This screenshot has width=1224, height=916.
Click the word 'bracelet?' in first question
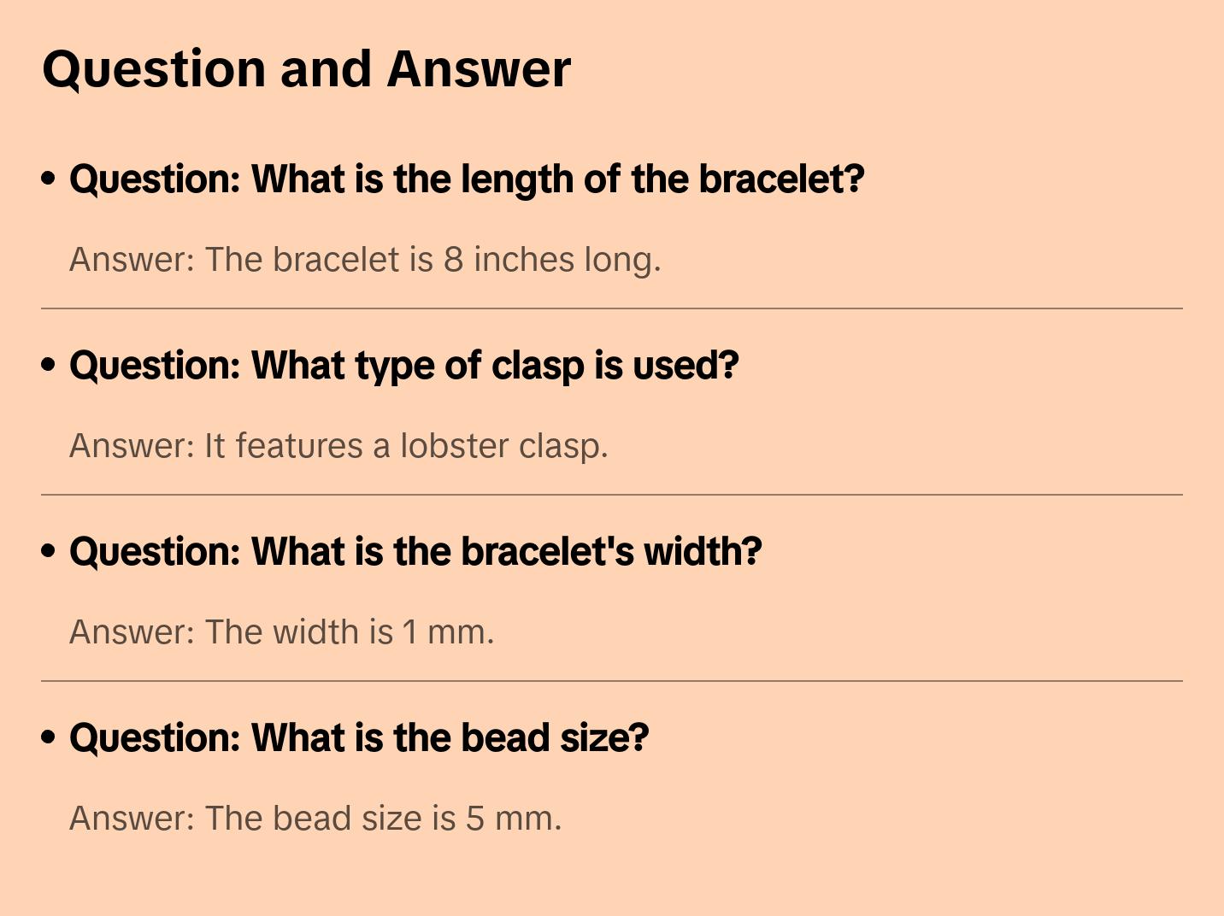(x=781, y=179)
